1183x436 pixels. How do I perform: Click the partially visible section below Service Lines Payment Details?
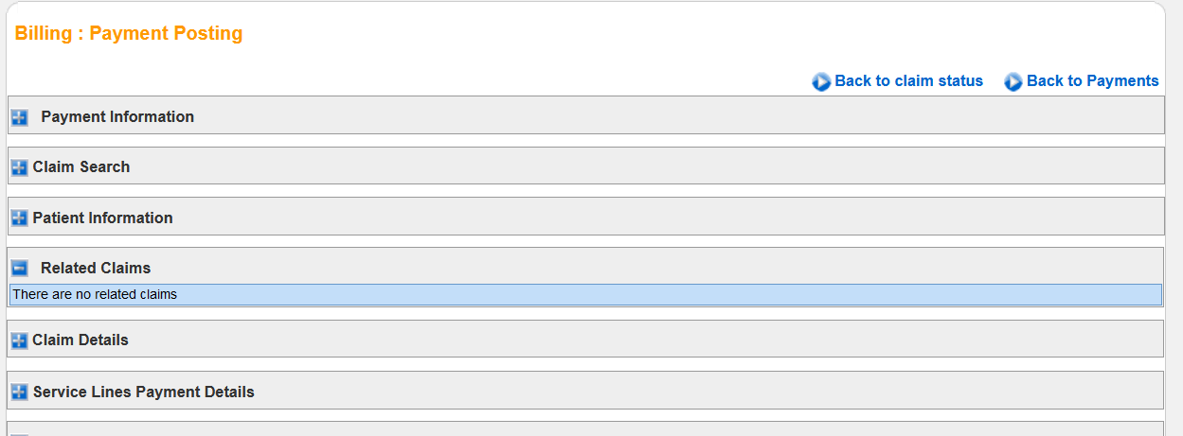pos(584,429)
